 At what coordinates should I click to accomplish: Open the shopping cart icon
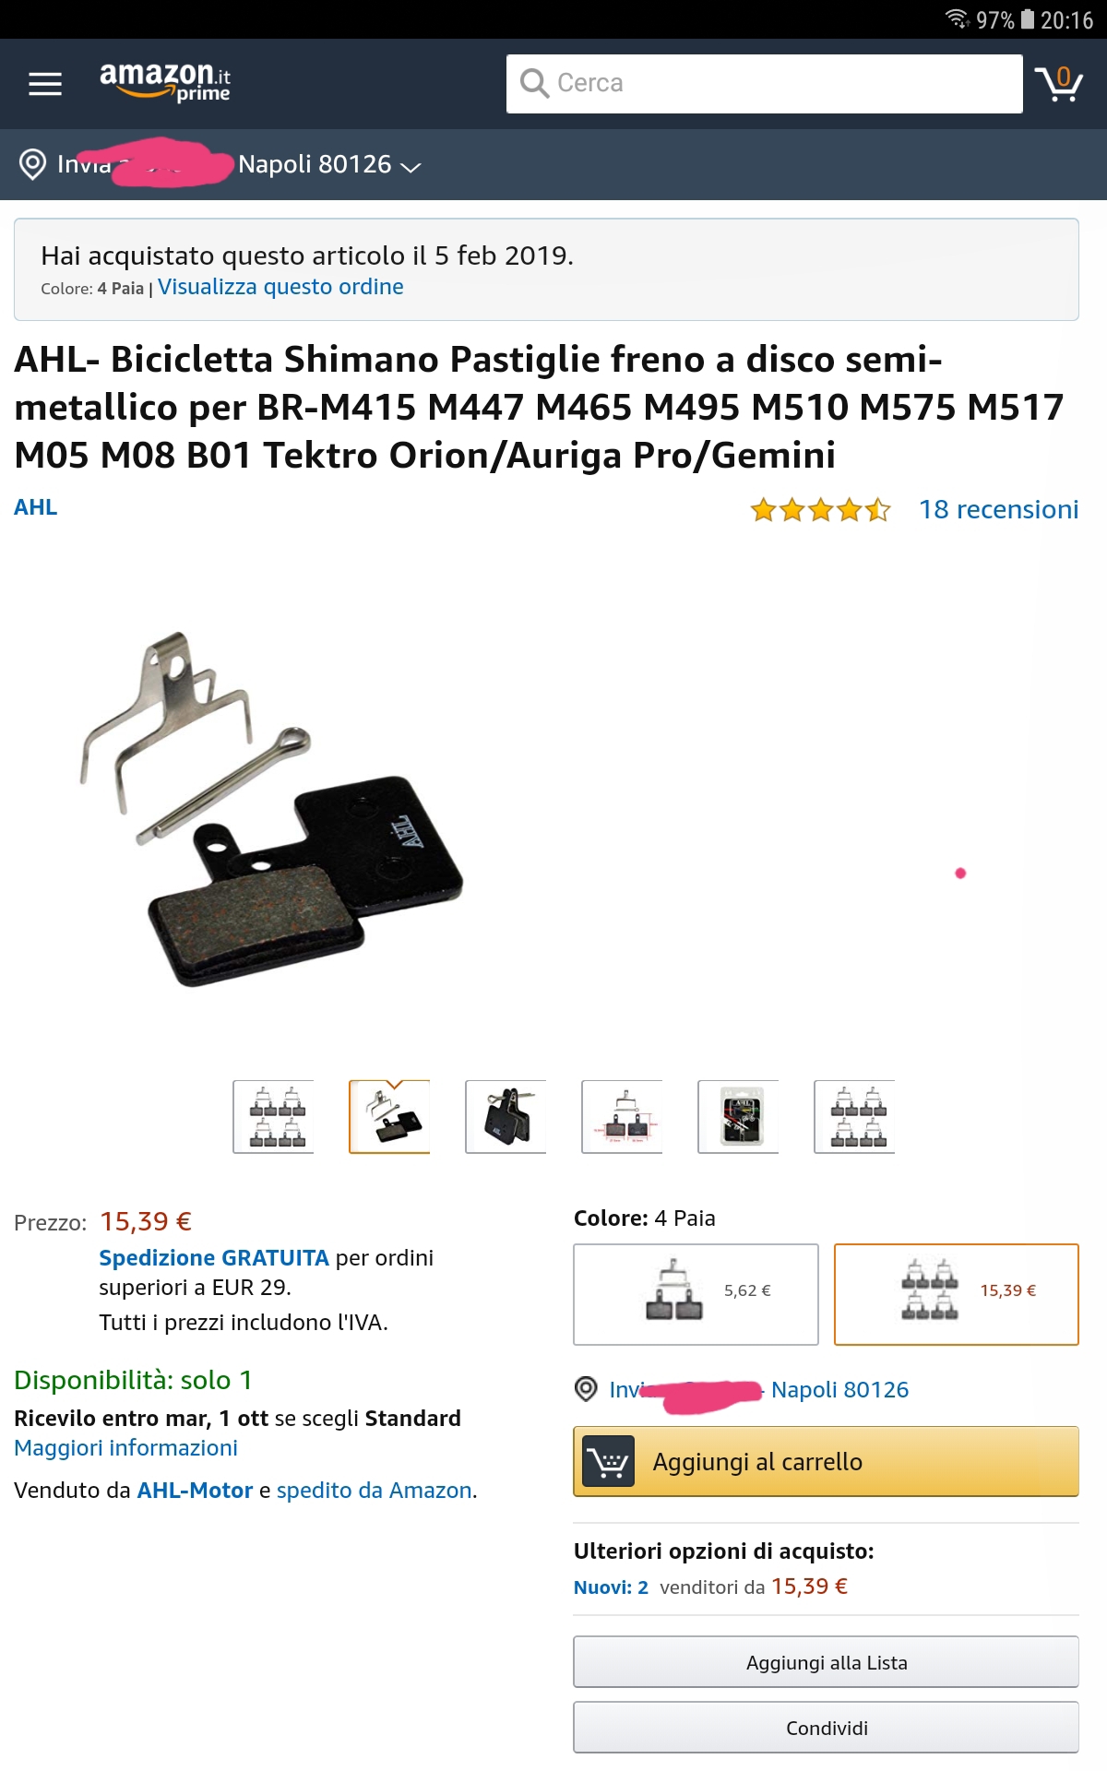(1059, 84)
